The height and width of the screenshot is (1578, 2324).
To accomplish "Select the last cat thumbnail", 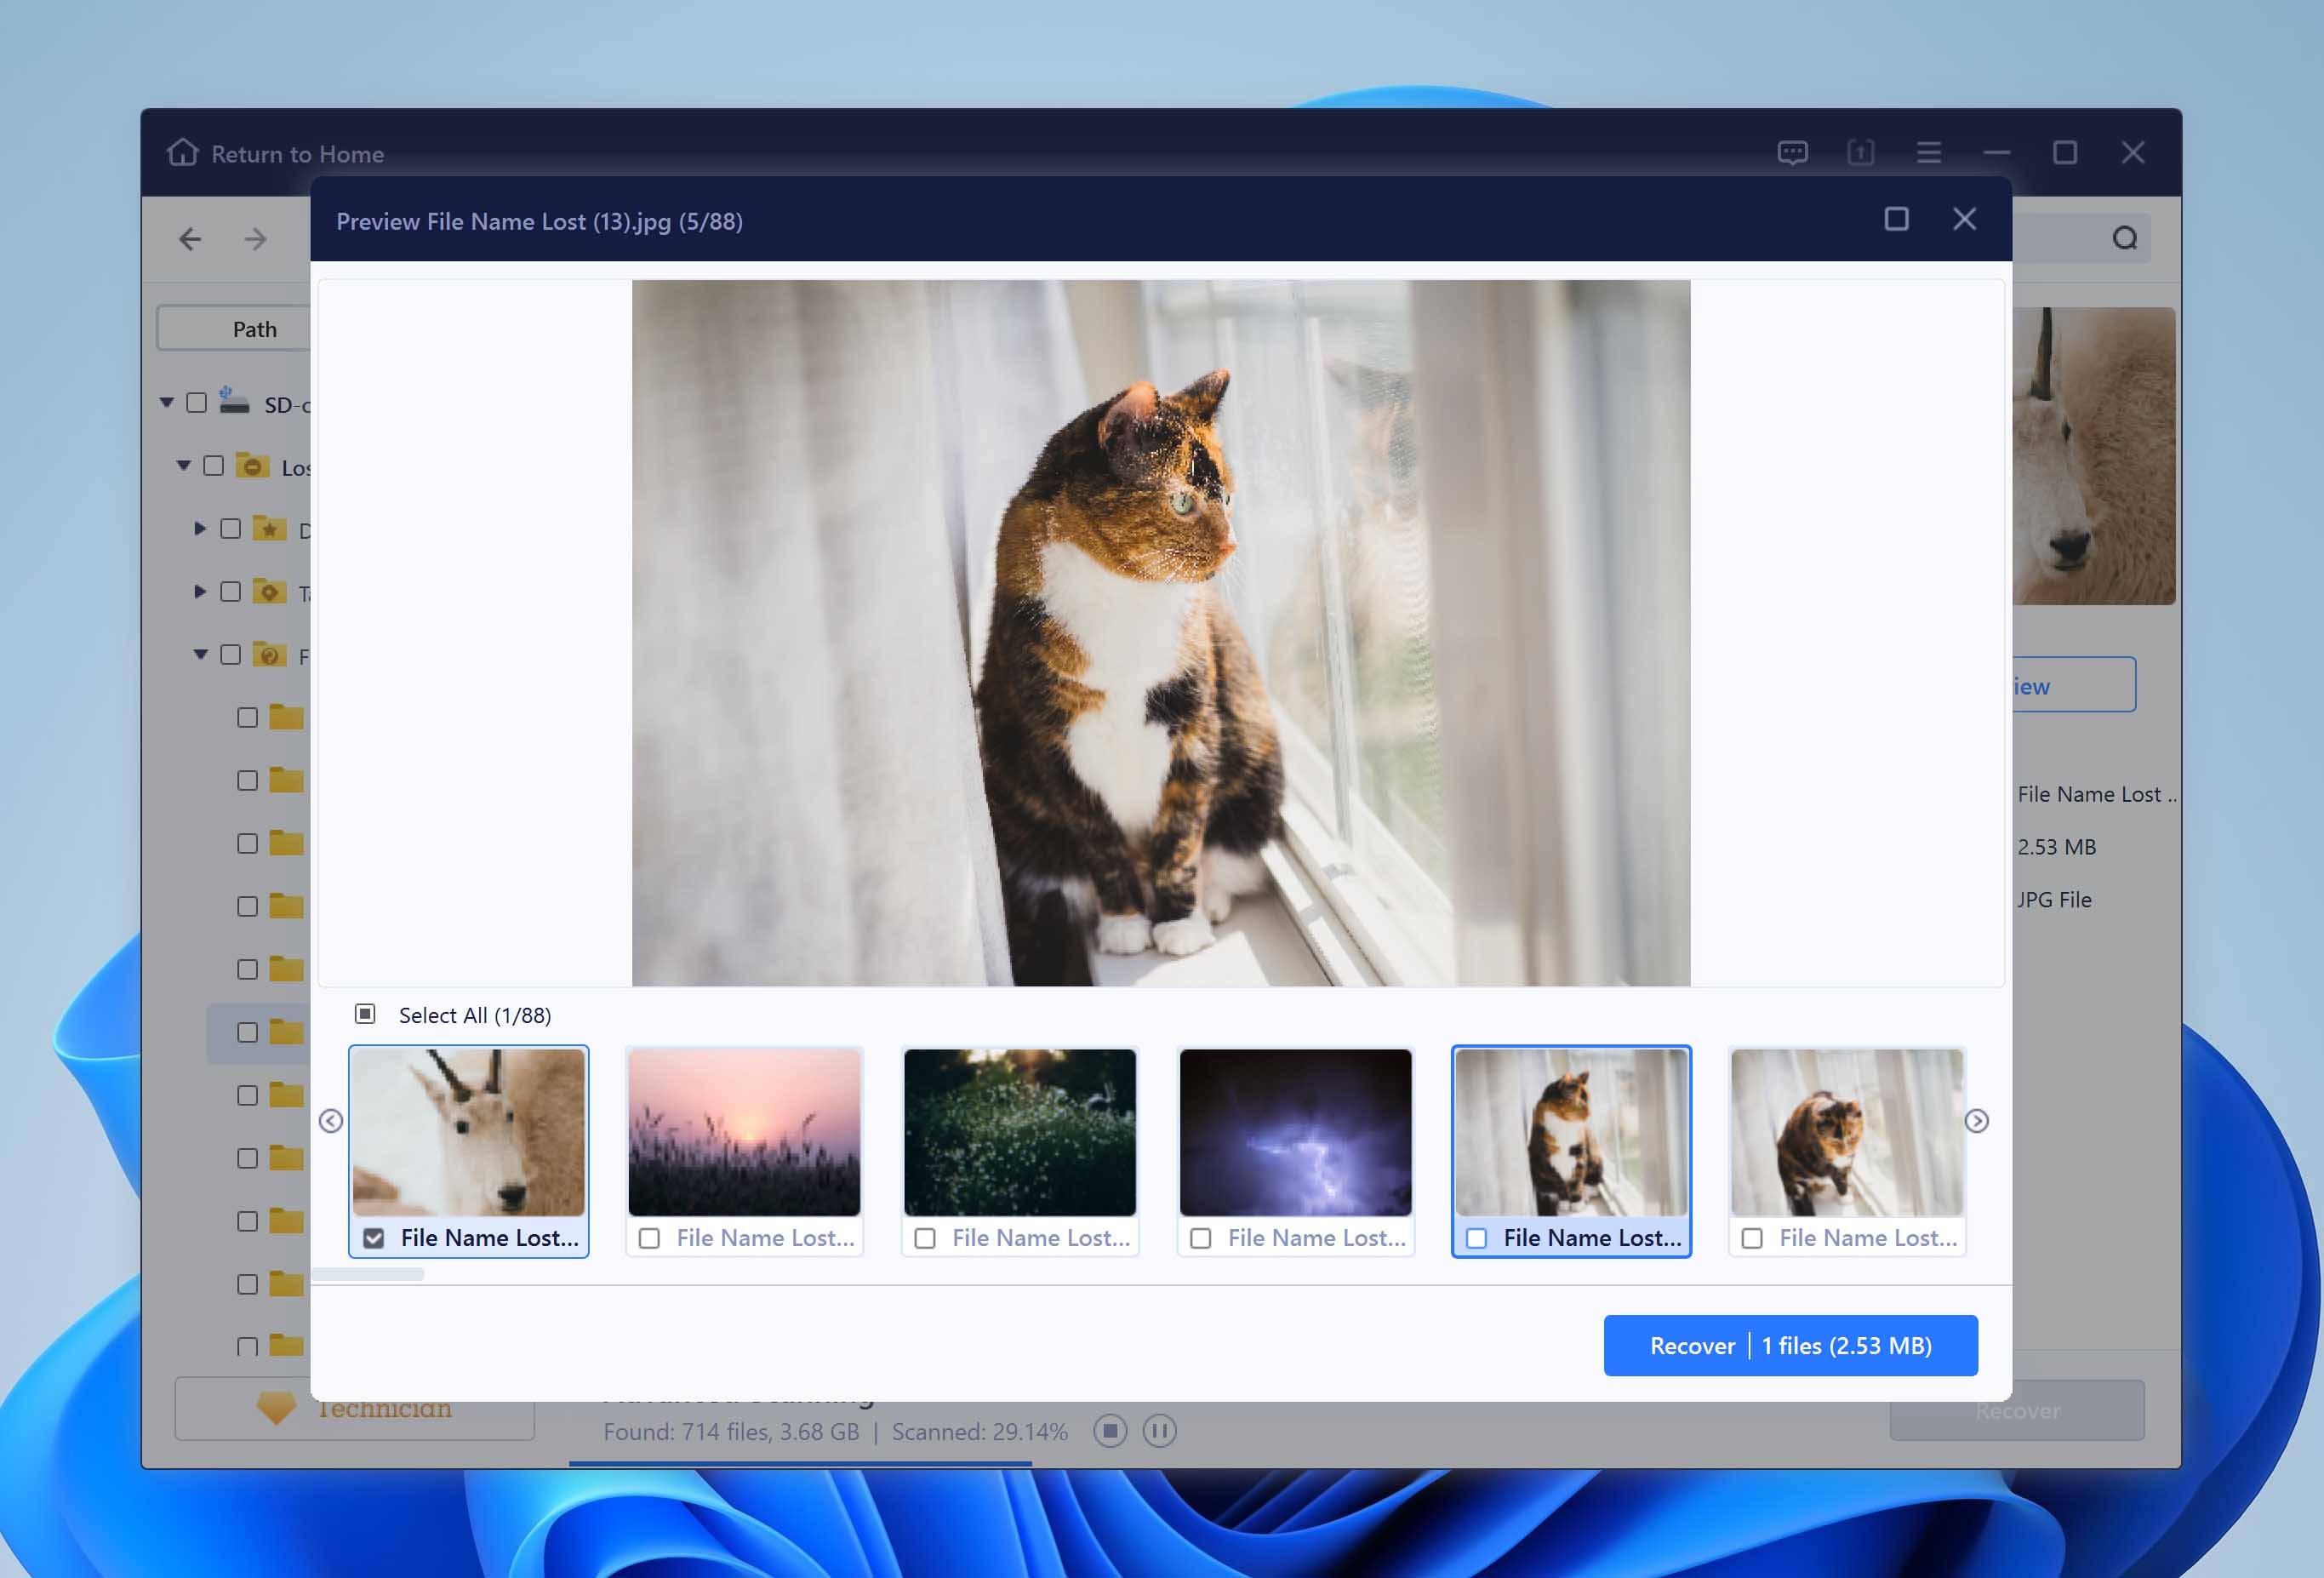I will (1847, 1132).
